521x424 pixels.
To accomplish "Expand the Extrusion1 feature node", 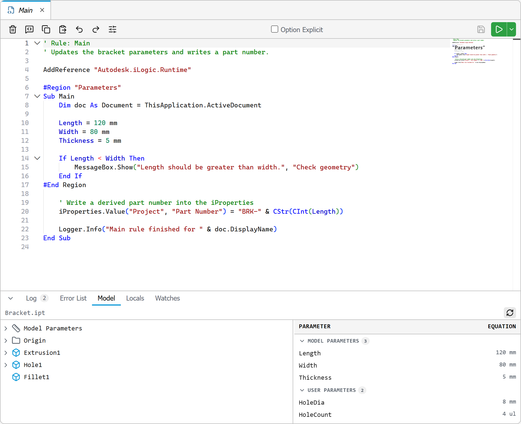I will (6, 353).
